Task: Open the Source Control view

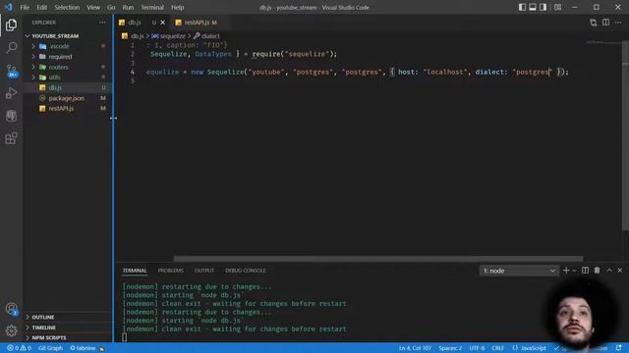Action: (x=11, y=71)
